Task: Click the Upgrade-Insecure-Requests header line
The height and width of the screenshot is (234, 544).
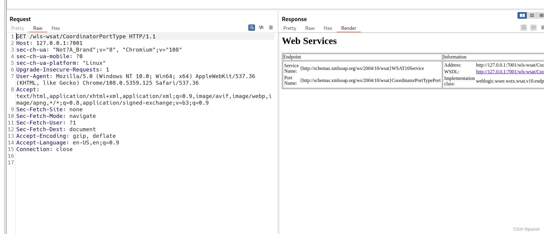Action: point(63,70)
